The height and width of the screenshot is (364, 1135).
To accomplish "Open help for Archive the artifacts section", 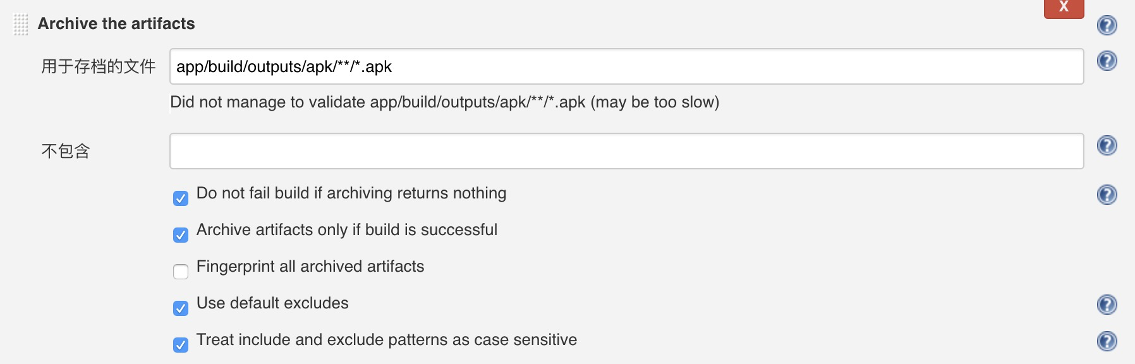I will tap(1107, 25).
